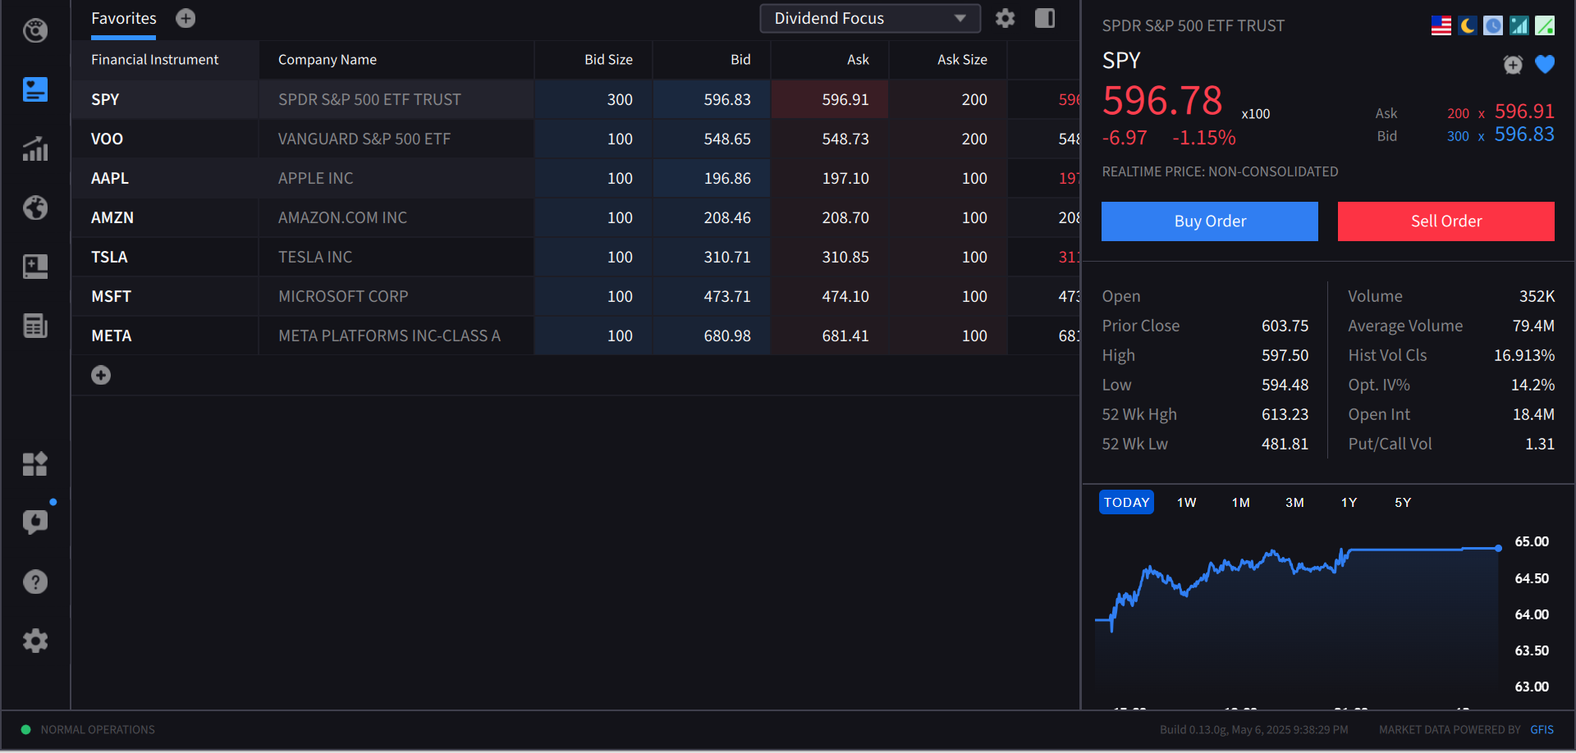The image size is (1576, 753).
Task: Open watchlist column settings gear
Action: point(1006,18)
